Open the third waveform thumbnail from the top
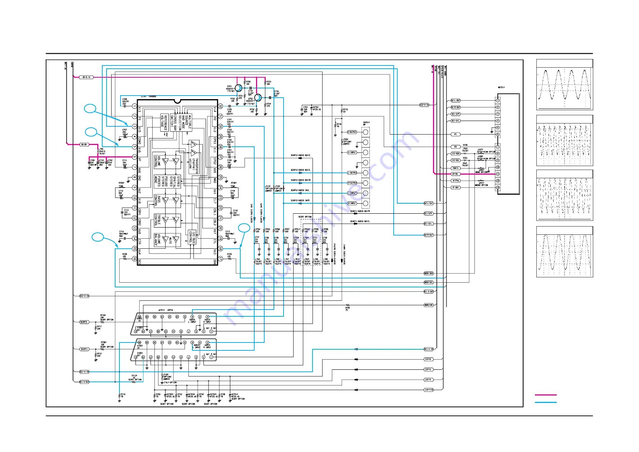Image resolution: width=639 pixels, height=452 pixels. point(565,195)
